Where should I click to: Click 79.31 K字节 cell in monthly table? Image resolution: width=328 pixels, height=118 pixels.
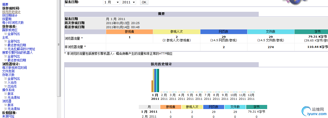point(256,112)
